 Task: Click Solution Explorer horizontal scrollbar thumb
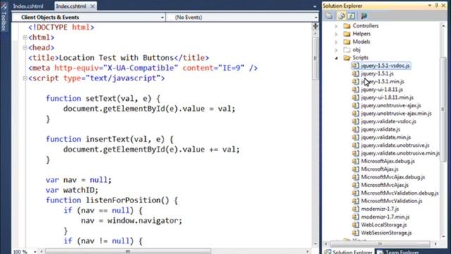click(x=380, y=244)
